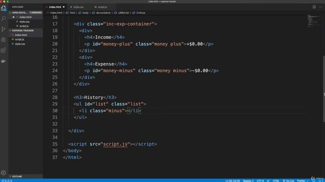Screen dimensions: 325x182
Task: Click line number 17 in gutter
Action: click(x=55, y=24)
